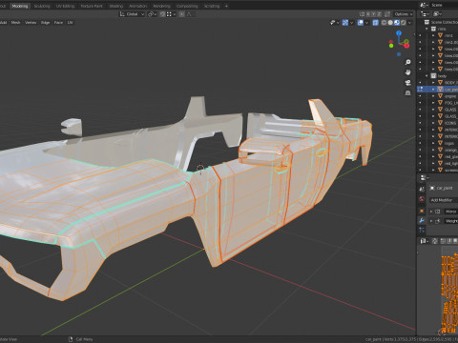Click the pan view hand icon
Image resolution: width=458 pixels, height=343 pixels.
pyautogui.click(x=407, y=72)
